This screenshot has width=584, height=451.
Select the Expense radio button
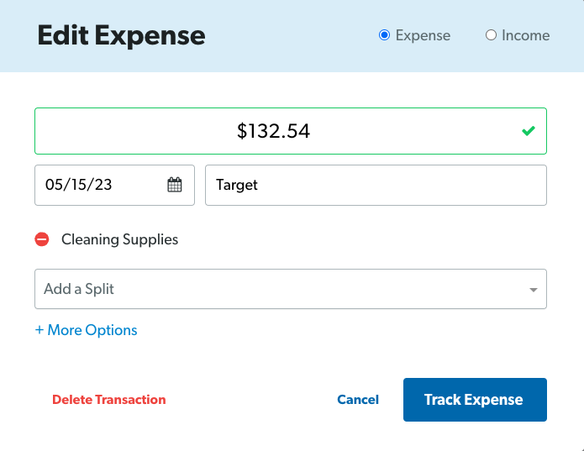tap(384, 35)
